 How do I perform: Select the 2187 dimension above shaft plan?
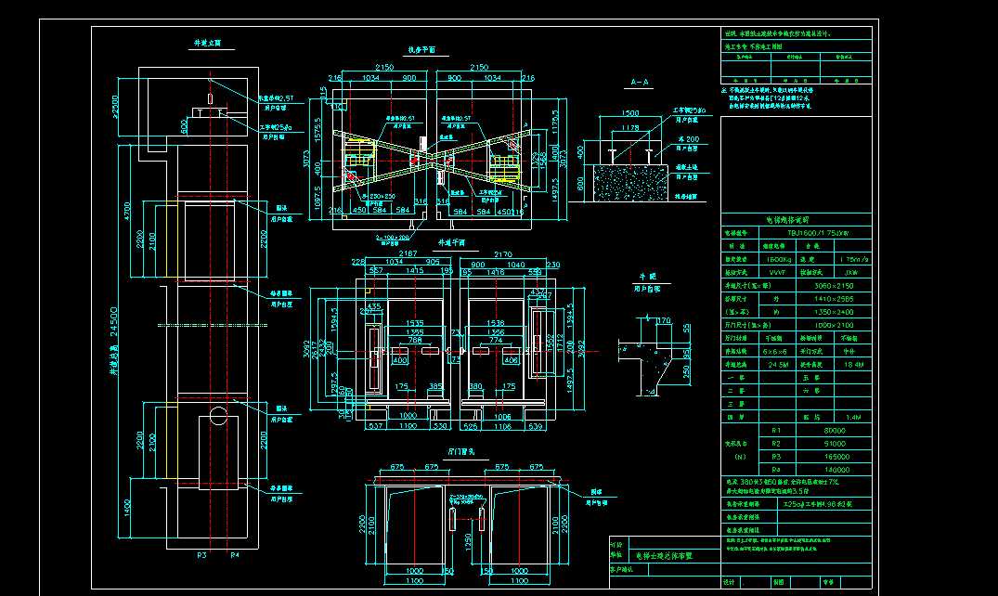[408, 253]
